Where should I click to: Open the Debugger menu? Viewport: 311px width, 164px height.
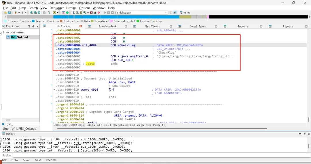tap(56, 8)
